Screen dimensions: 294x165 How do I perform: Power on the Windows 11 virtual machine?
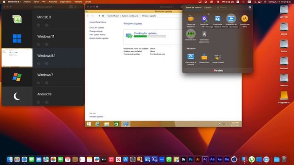click(39, 44)
